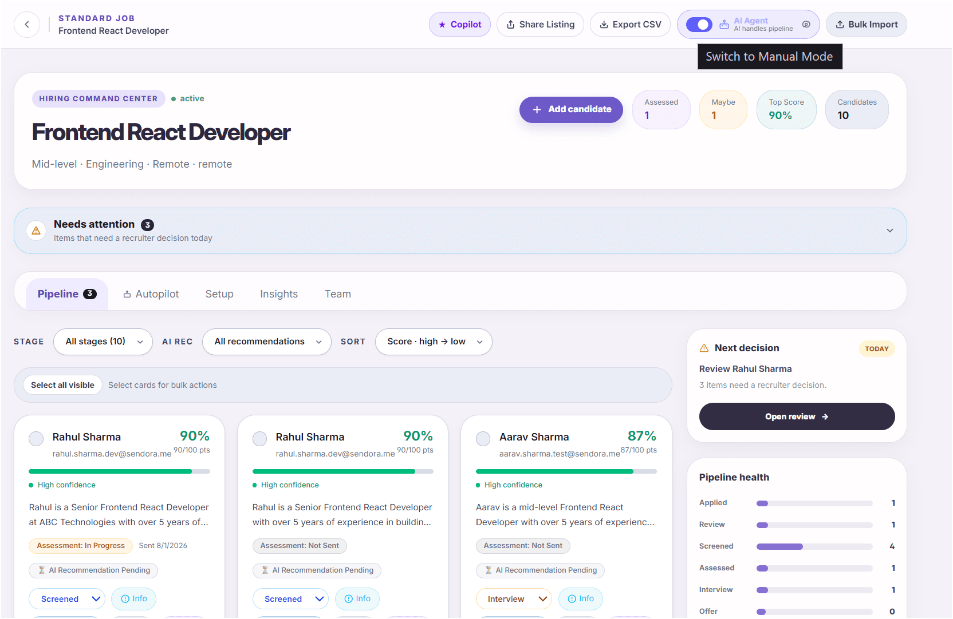Click the Add candidate button
The width and height of the screenshot is (953, 619).
click(x=571, y=109)
